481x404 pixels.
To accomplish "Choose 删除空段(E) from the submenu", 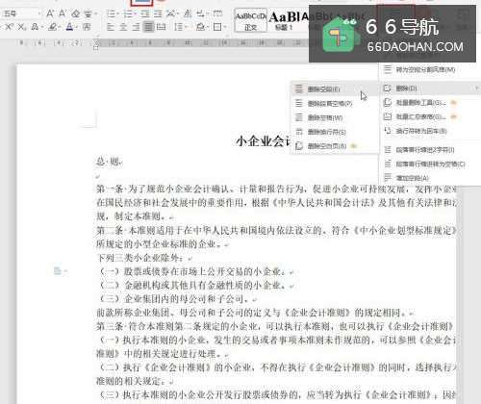I will click(324, 89).
